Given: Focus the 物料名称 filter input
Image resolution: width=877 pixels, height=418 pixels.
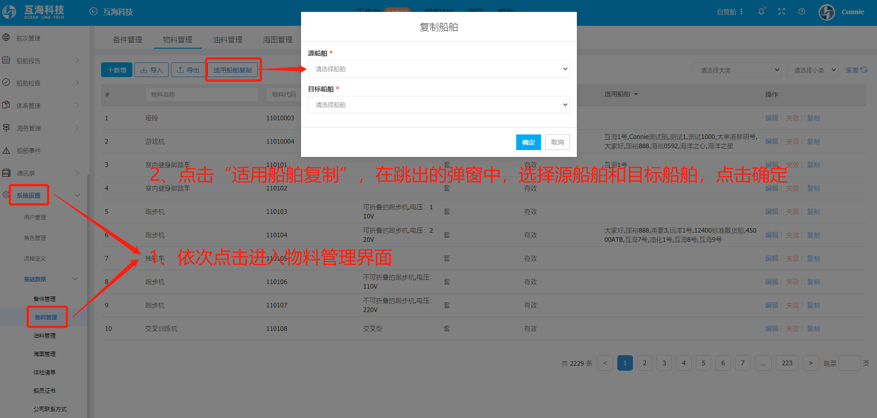Looking at the screenshot, I should point(201,95).
